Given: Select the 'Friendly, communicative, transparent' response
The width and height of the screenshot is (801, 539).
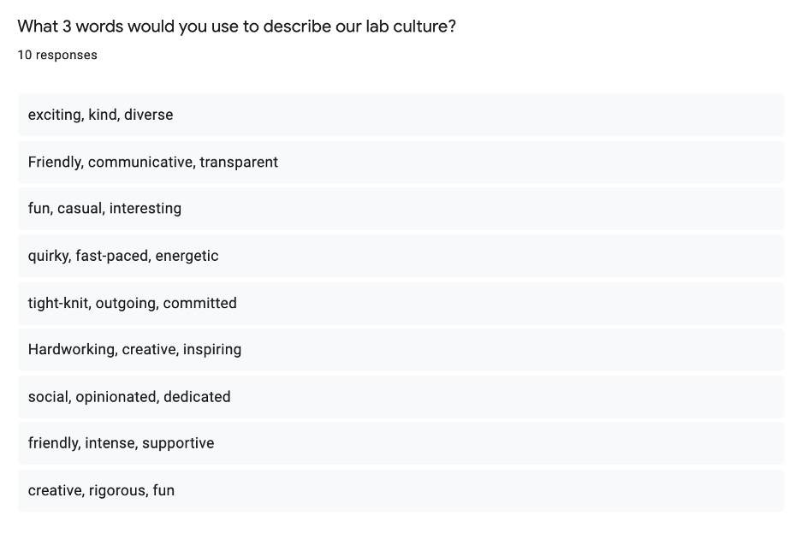Looking at the screenshot, I should tap(400, 162).
